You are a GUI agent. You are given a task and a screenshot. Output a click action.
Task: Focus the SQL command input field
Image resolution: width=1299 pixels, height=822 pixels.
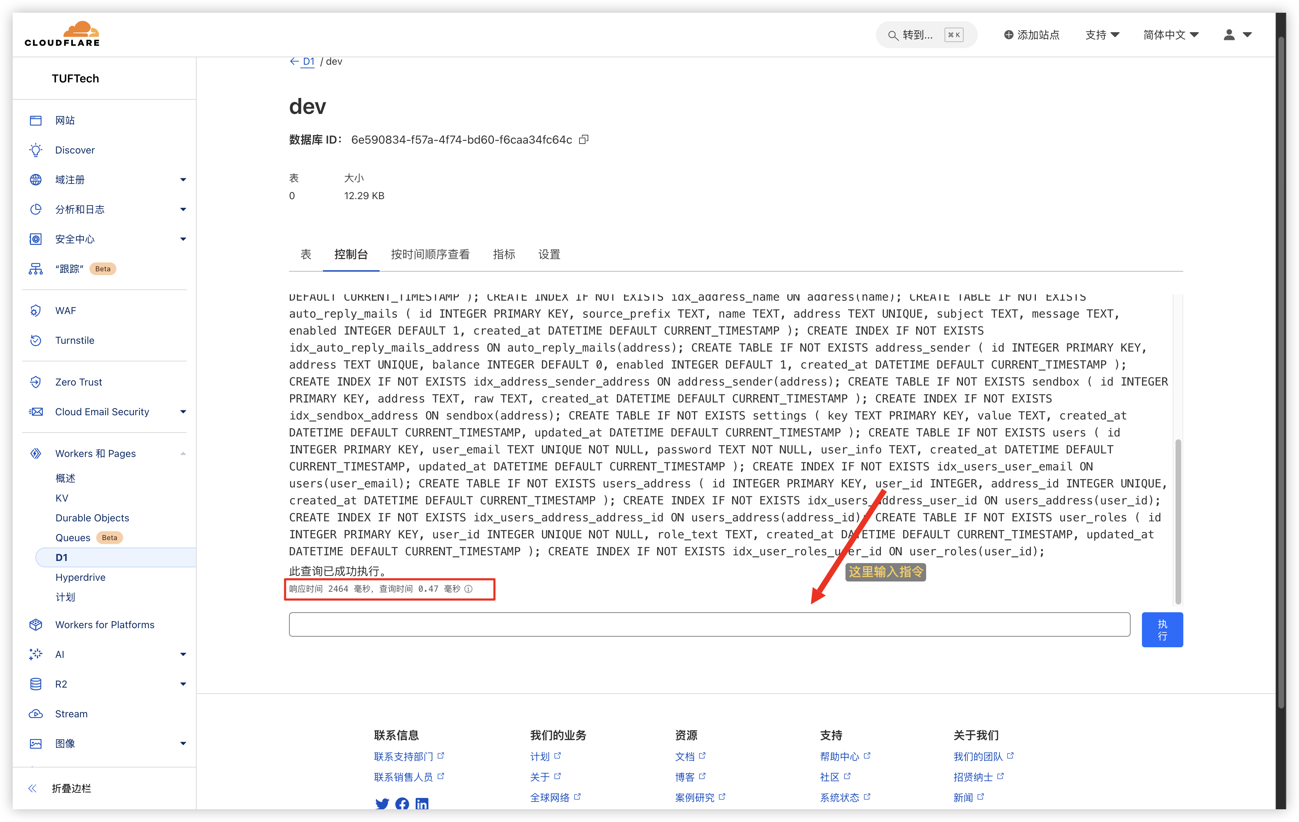coord(709,624)
